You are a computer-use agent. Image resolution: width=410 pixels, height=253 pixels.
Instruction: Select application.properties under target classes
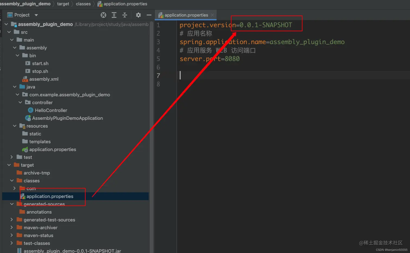tap(50, 196)
